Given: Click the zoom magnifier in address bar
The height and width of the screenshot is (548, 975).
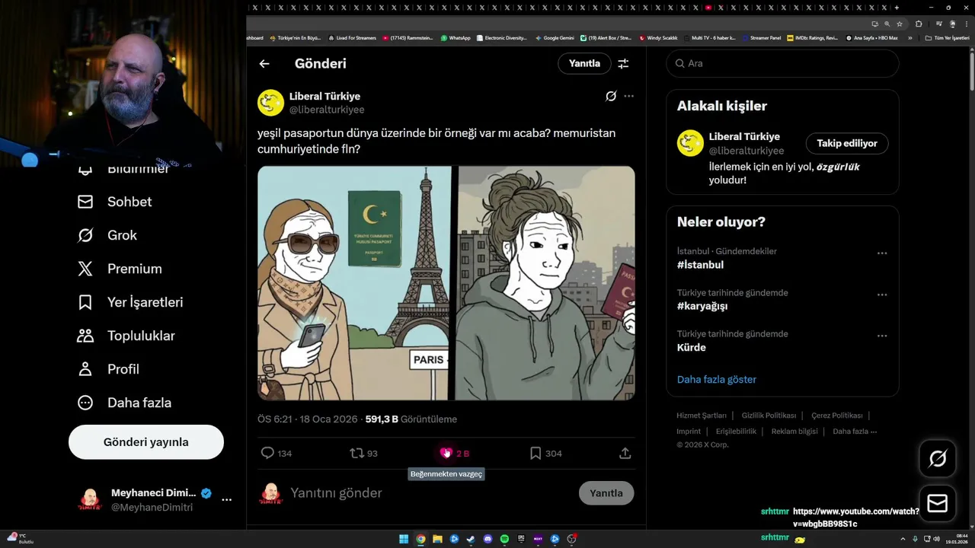Looking at the screenshot, I should (x=887, y=24).
